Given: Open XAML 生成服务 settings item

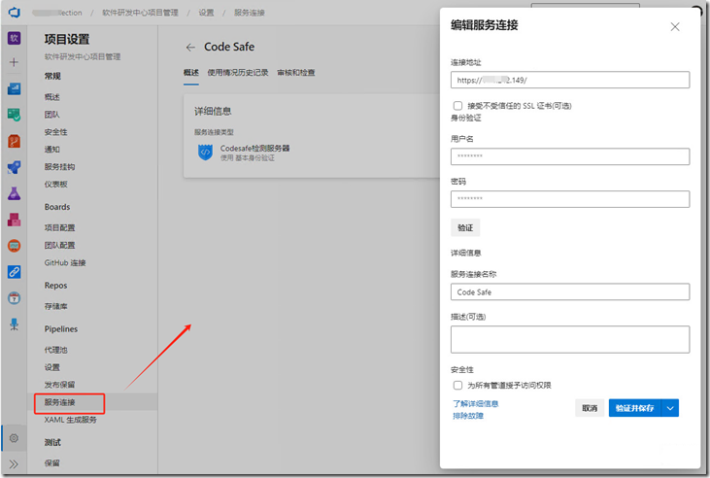Looking at the screenshot, I should (71, 420).
